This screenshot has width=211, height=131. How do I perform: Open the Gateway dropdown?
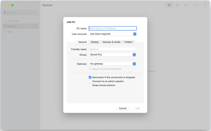tap(113, 64)
